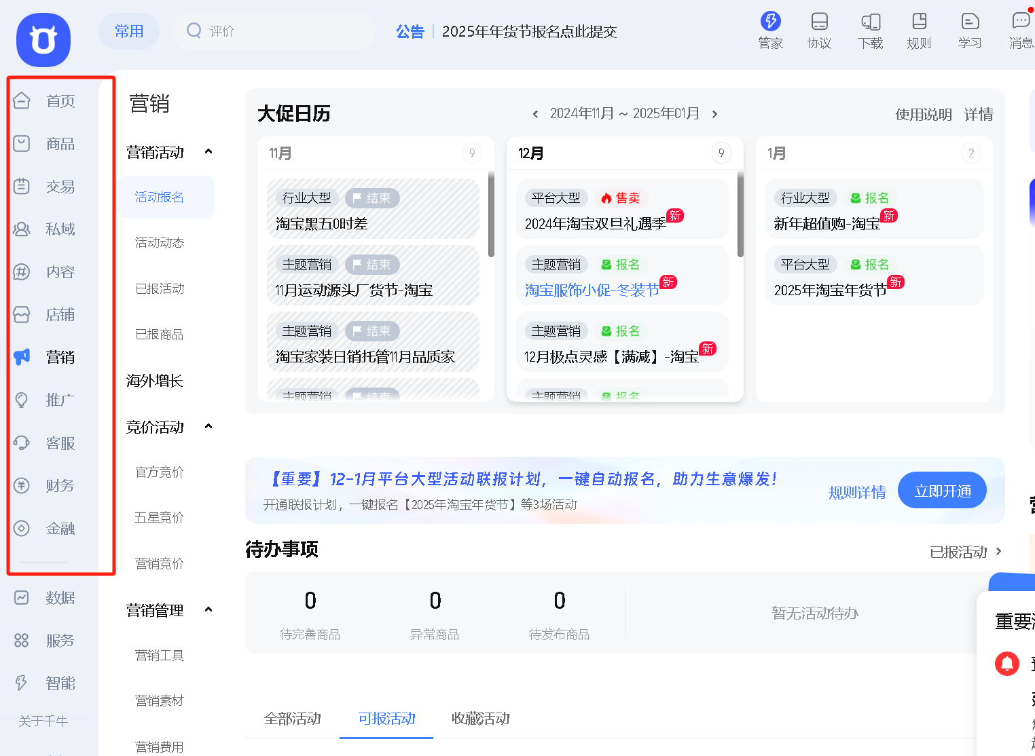Open the 2025年年货节报名 announcement link
The width and height of the screenshot is (1035, 756).
530,32
